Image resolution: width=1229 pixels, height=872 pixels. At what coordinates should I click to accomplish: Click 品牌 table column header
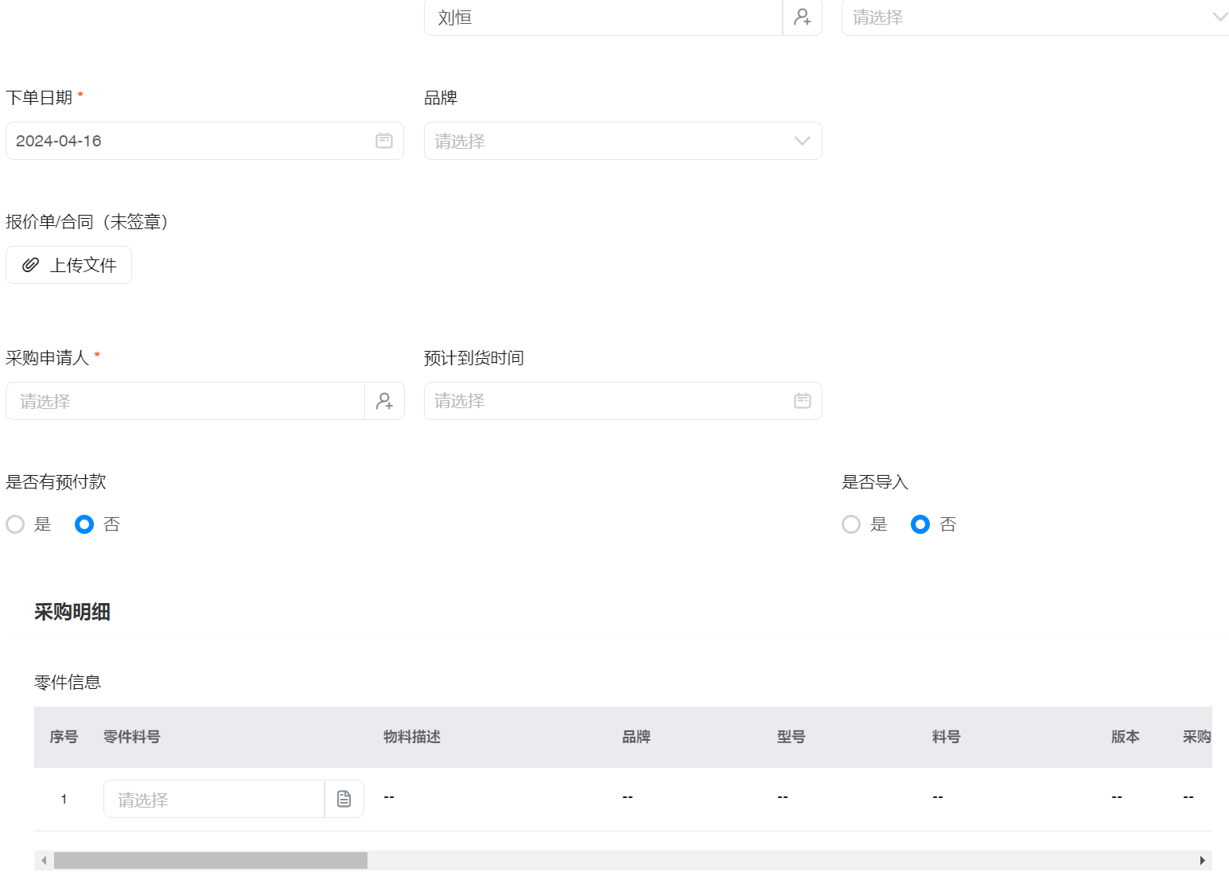pos(636,737)
